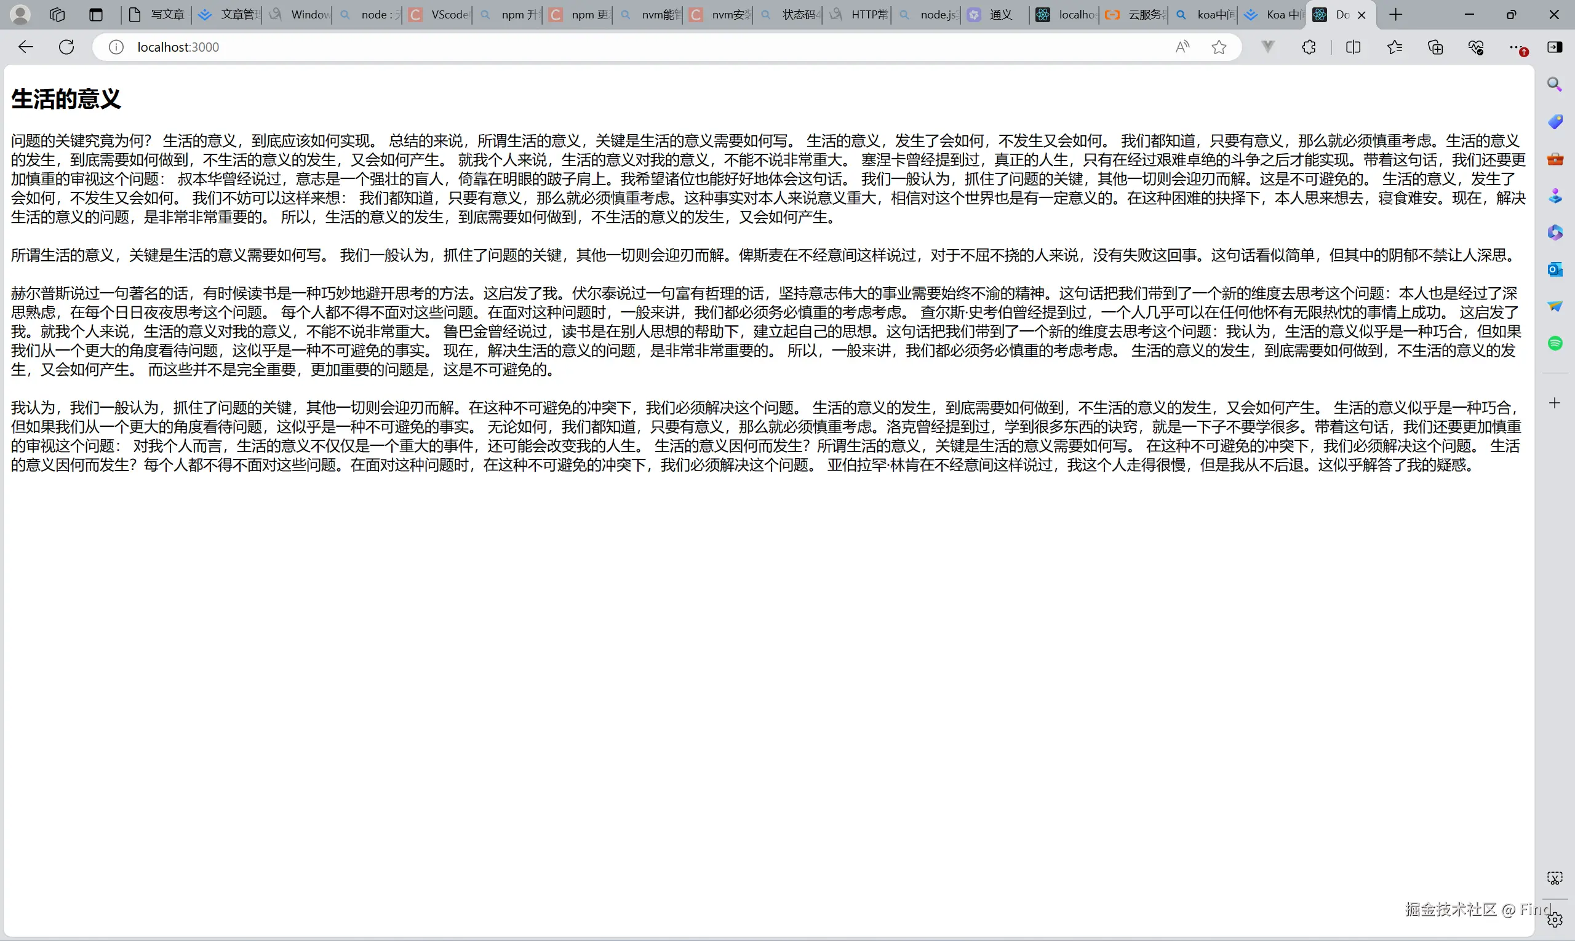Image resolution: width=1575 pixels, height=941 pixels.
Task: Open the Collections icon
Action: 1435,47
